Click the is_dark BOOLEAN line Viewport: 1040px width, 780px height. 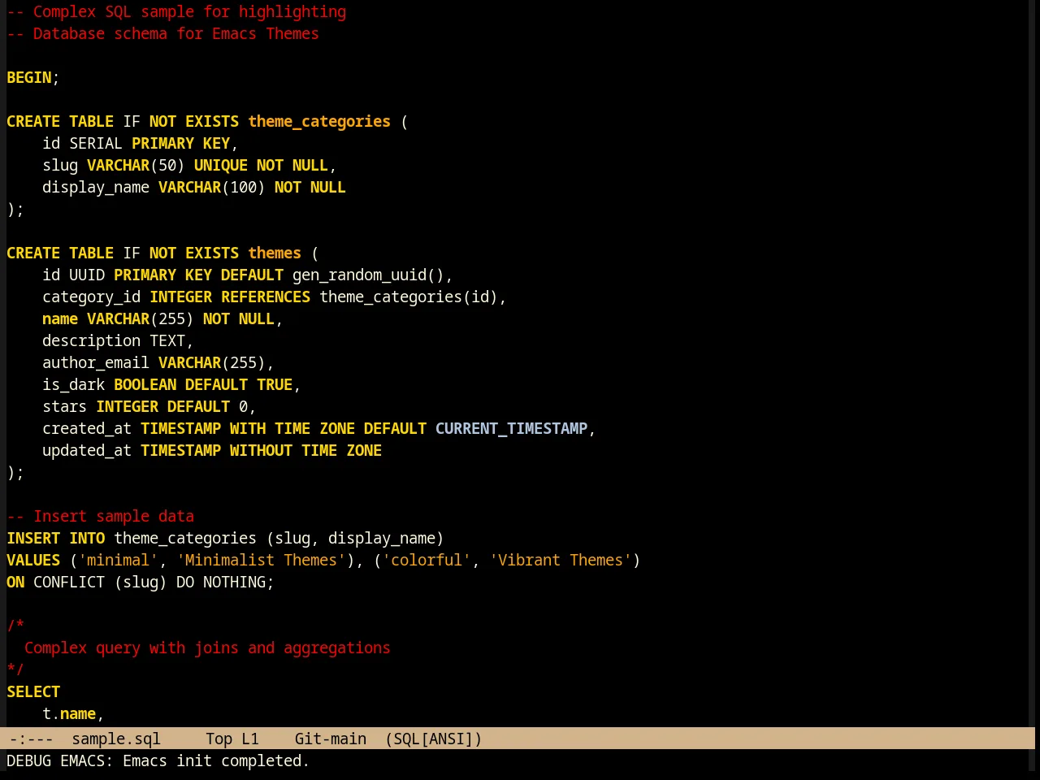pyautogui.click(x=171, y=384)
